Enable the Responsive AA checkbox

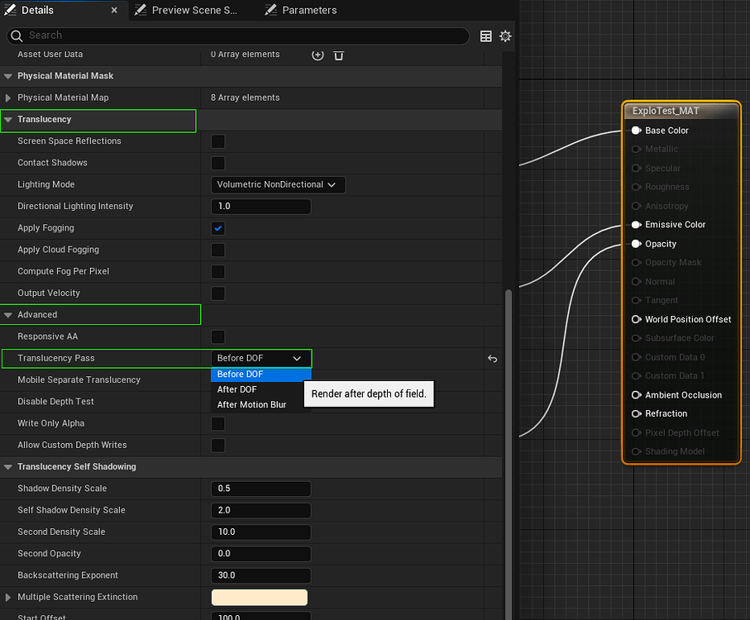click(x=217, y=336)
